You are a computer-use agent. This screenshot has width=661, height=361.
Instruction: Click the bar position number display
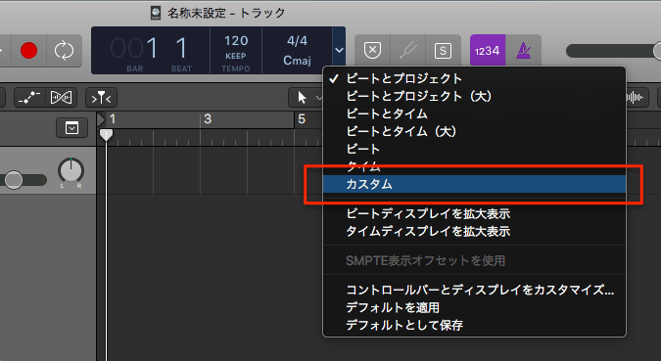click(134, 48)
